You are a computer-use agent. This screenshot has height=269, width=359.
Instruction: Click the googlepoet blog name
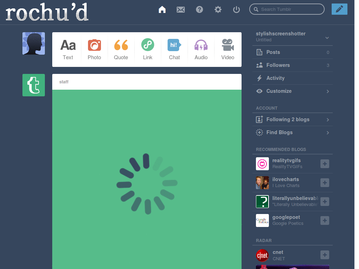coord(286,217)
